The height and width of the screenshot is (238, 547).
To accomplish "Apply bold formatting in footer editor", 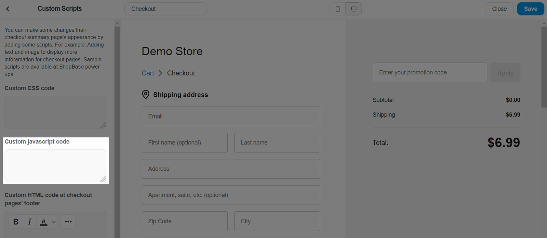I will point(16,222).
